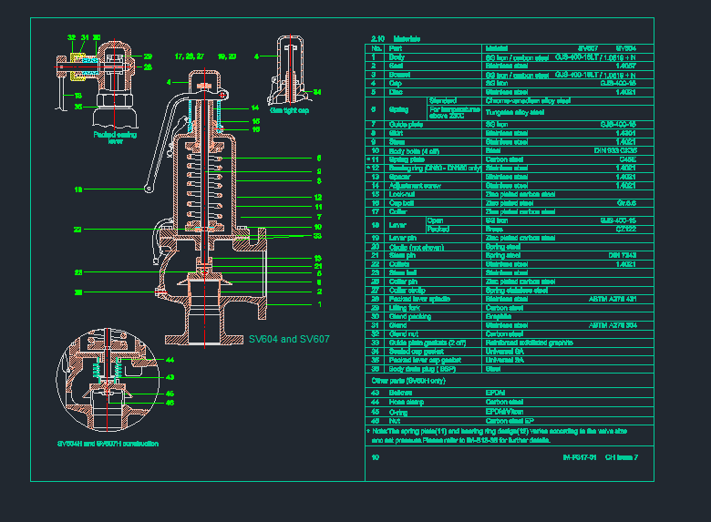Click the 'Part' column header in table
This screenshot has width=711, height=522.
point(395,47)
